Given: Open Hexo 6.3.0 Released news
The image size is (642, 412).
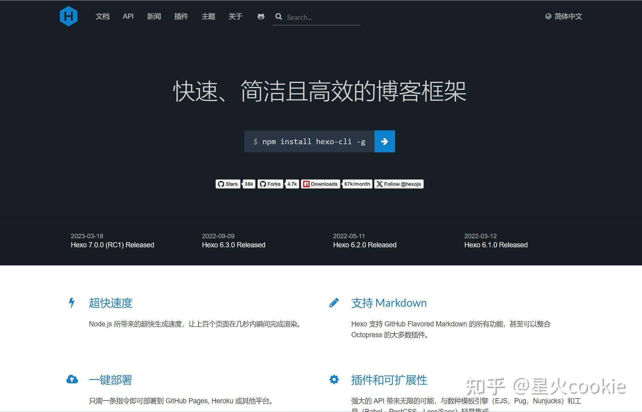Looking at the screenshot, I should click(x=234, y=245).
